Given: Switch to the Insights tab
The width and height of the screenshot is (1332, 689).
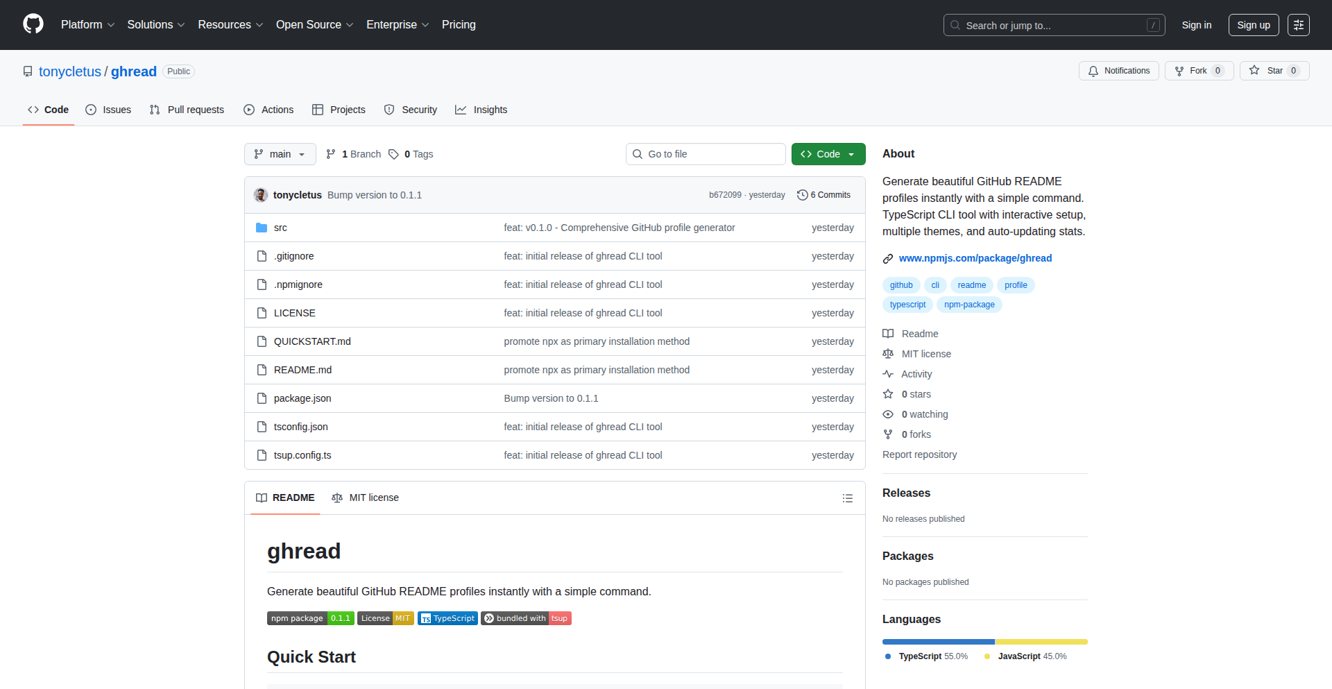Looking at the screenshot, I should click(x=481, y=110).
